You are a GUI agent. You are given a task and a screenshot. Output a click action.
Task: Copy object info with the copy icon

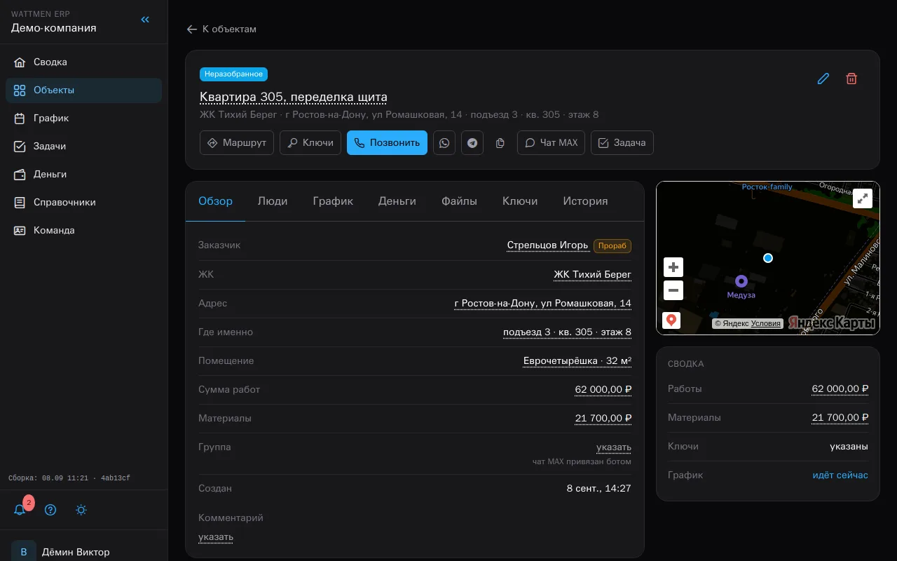click(x=500, y=143)
